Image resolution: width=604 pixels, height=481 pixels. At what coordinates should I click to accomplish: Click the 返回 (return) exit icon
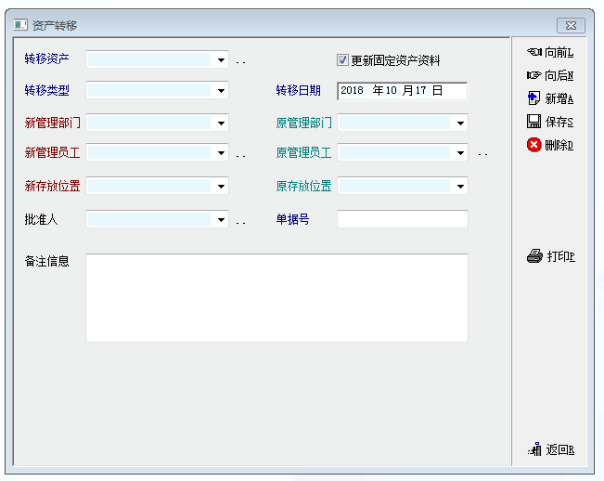pos(534,449)
